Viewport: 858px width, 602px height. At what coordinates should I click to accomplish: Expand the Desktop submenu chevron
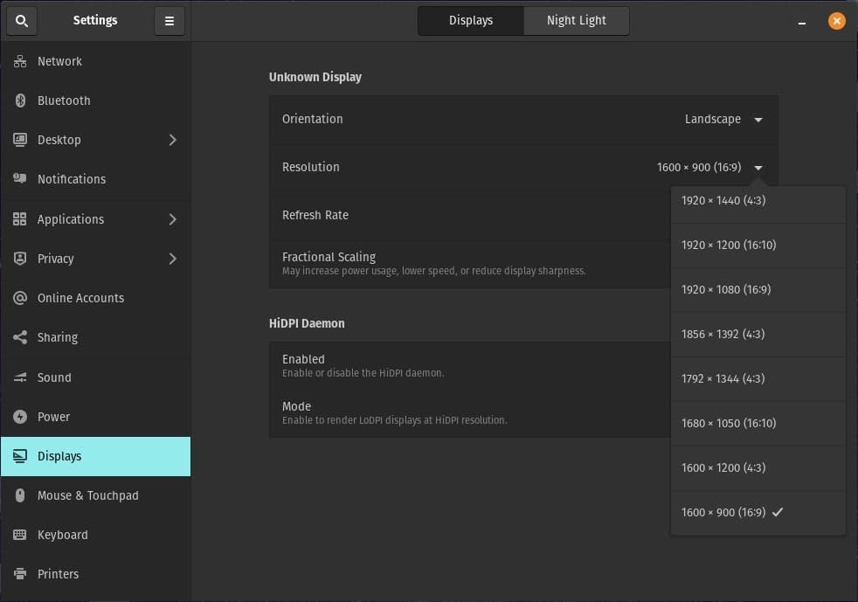click(x=172, y=140)
